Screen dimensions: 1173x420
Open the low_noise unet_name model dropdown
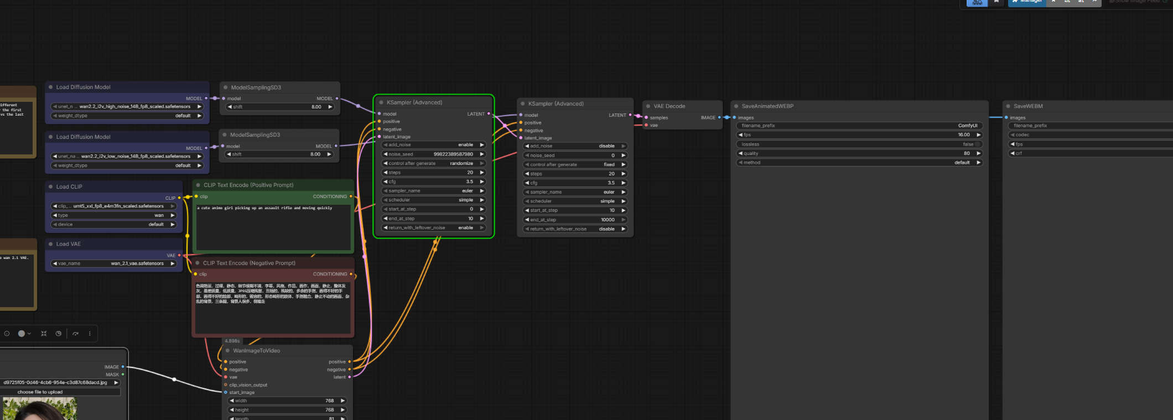pos(127,157)
